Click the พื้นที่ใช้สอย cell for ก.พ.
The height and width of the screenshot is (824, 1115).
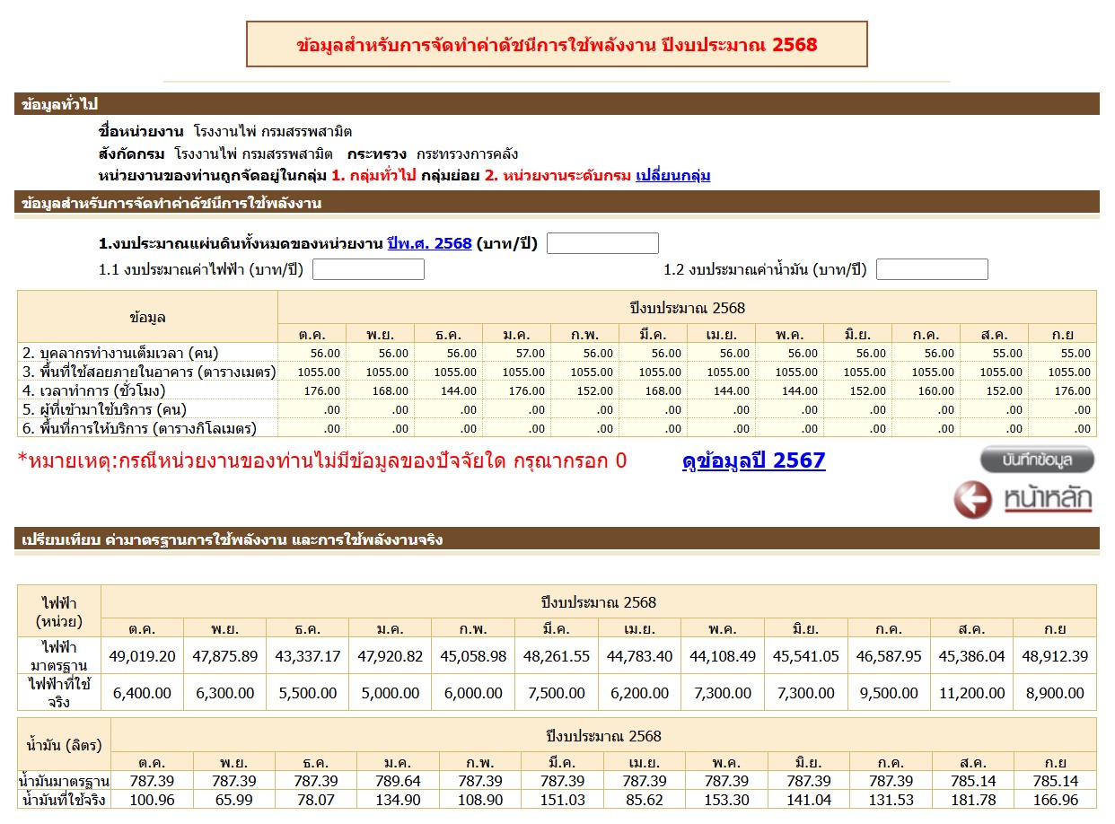585,372
